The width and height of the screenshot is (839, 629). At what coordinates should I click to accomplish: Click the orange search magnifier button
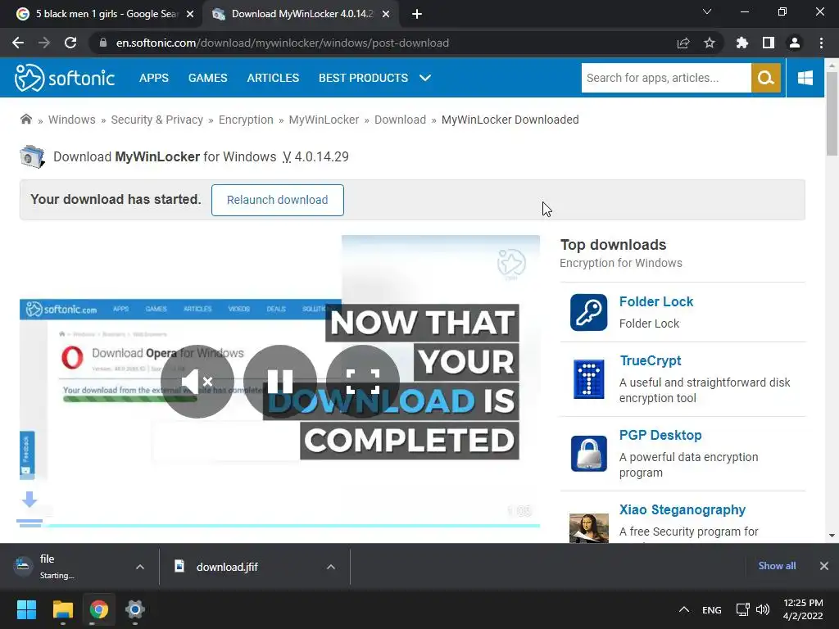click(x=766, y=78)
